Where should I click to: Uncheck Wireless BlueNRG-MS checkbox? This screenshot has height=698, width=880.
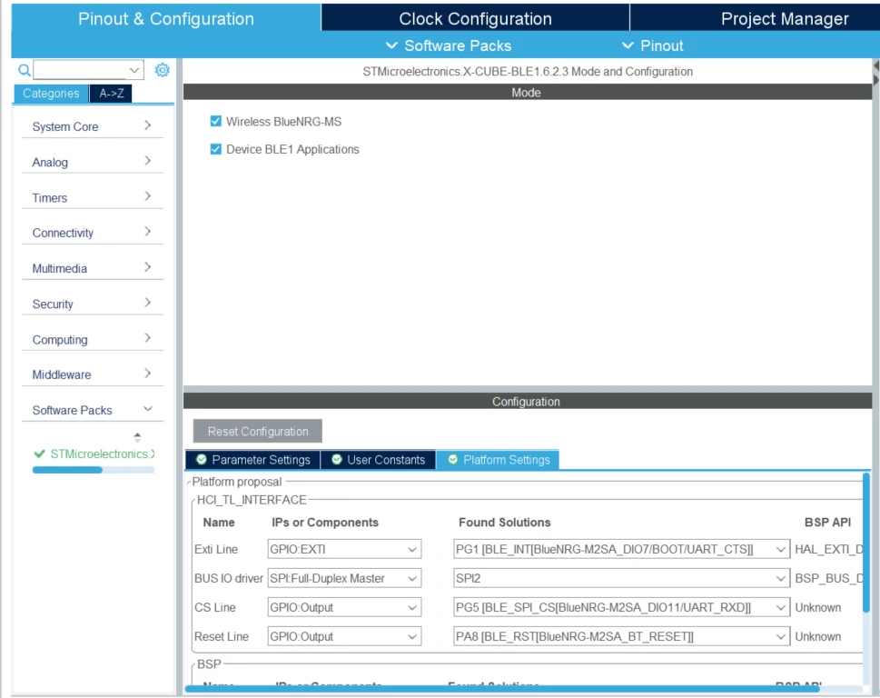click(215, 121)
